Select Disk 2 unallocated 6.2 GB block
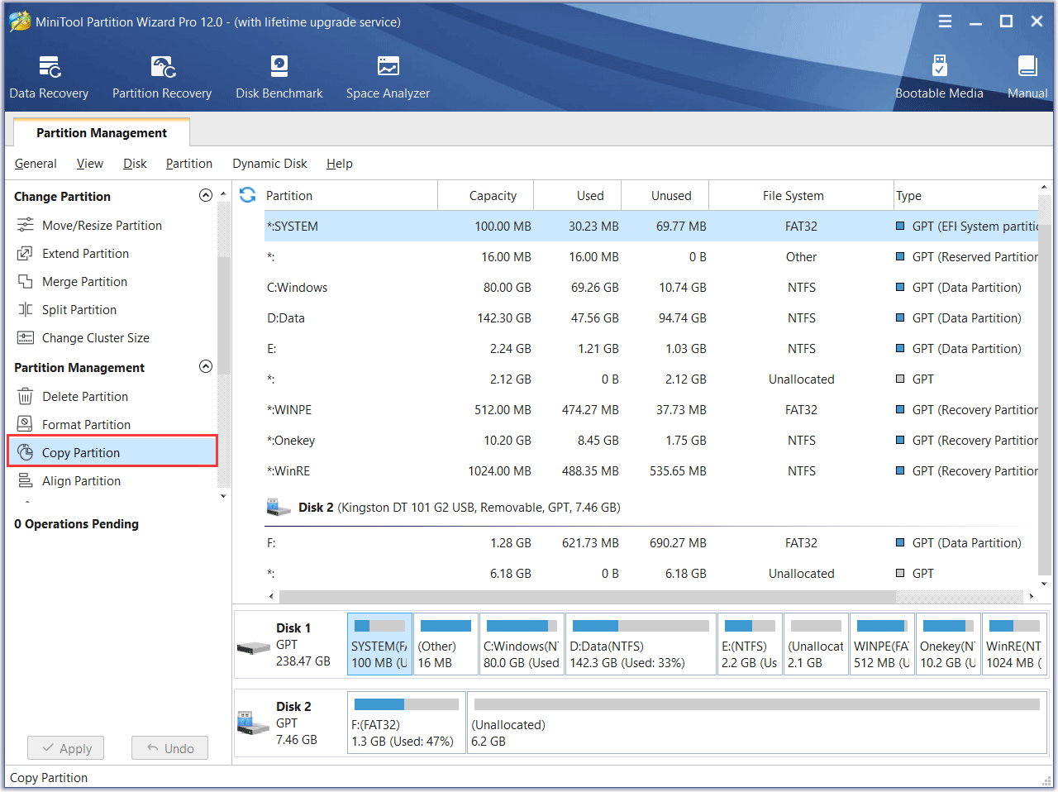 click(757, 723)
